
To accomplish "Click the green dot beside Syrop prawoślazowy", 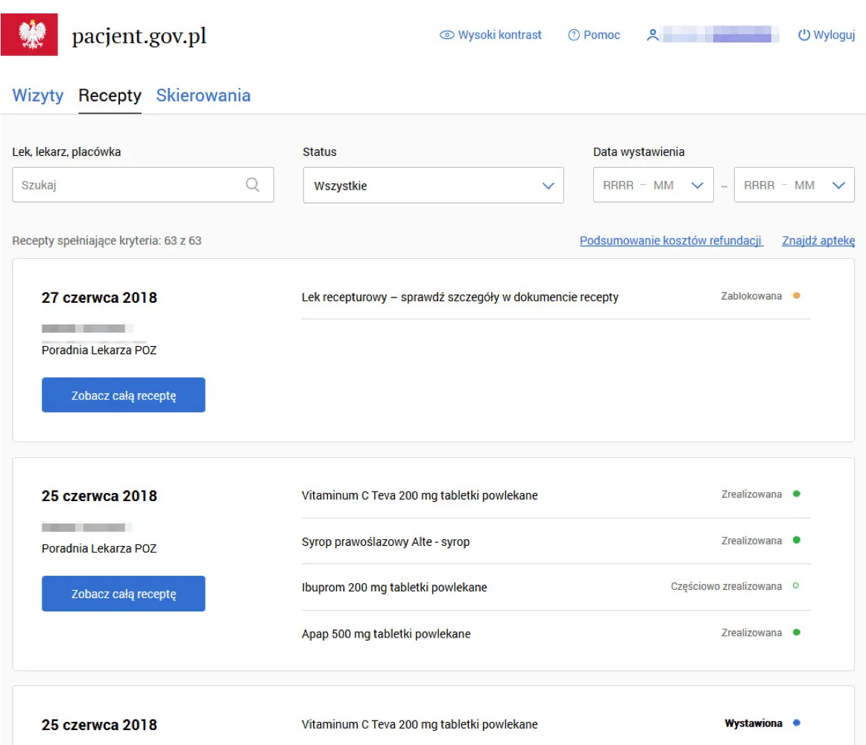I will click(x=797, y=540).
